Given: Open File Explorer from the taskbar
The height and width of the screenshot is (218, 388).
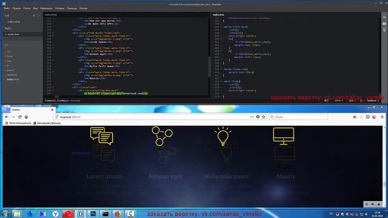Looking at the screenshot, I should pos(17,214).
